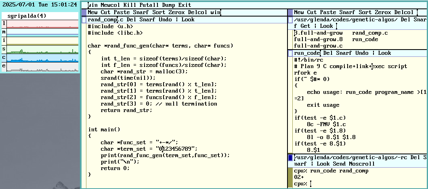Click Zerox in the right column tag
The width and height of the screenshot is (428, 189).
point(383,12)
